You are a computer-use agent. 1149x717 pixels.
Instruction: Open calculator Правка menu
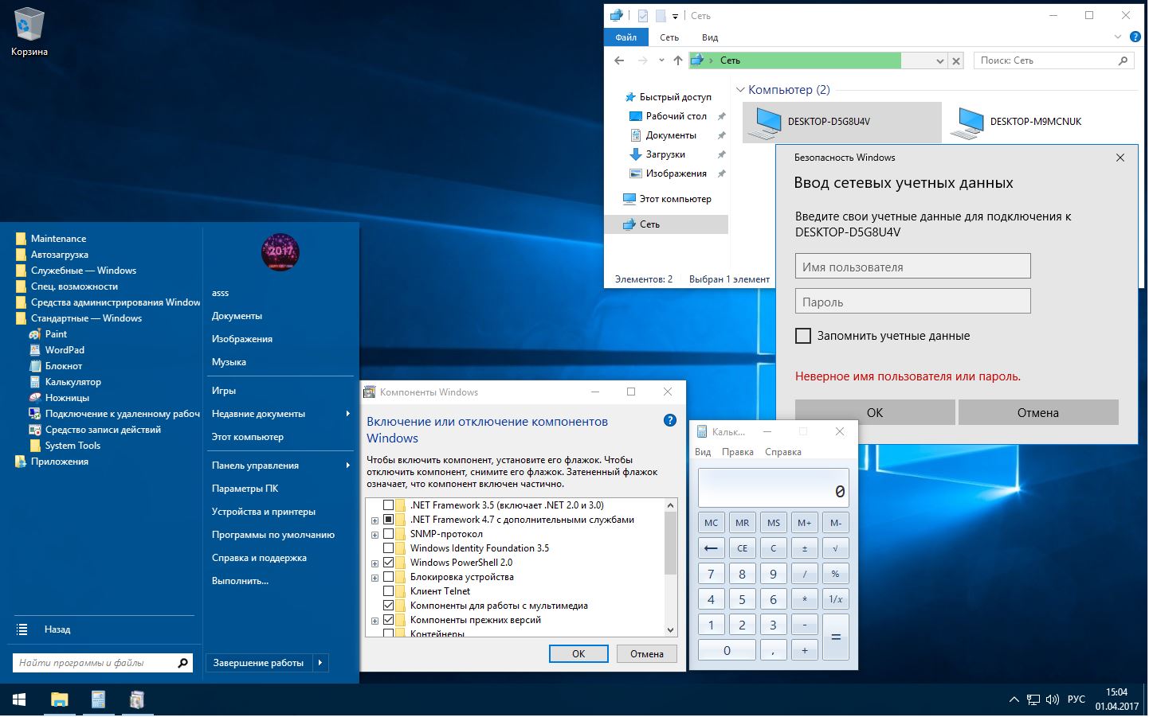point(737,452)
